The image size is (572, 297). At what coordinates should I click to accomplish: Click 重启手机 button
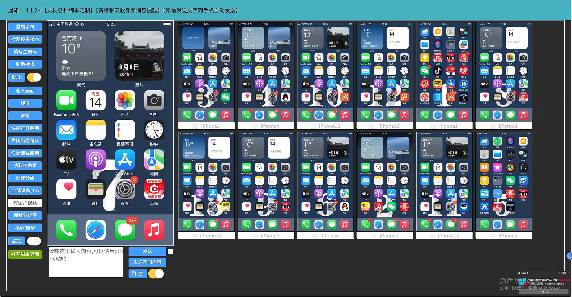point(25,27)
